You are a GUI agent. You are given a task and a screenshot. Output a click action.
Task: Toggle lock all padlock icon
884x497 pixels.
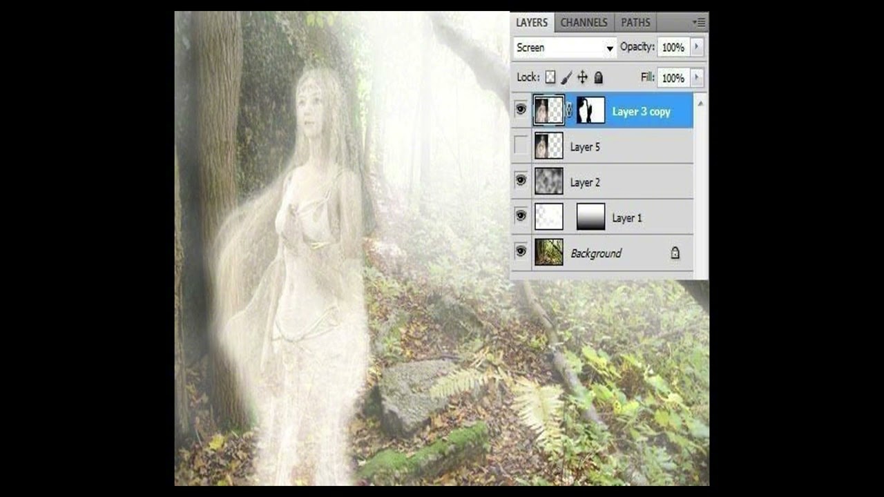tap(599, 78)
